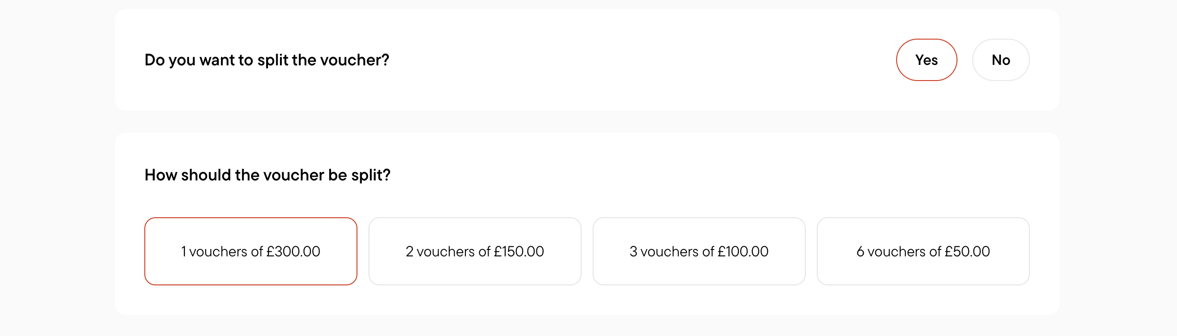Confirm Yes on the split voucher question
Viewport: 1177px width, 336px height.
[926, 60]
